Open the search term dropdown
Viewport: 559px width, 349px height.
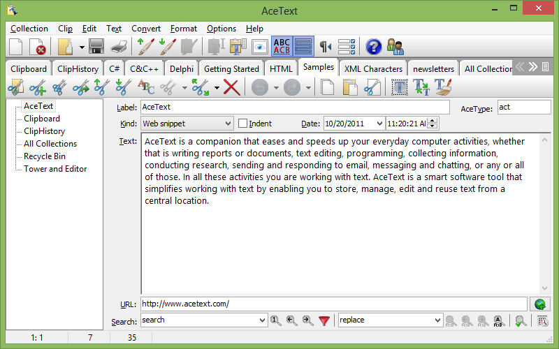[x=263, y=320]
